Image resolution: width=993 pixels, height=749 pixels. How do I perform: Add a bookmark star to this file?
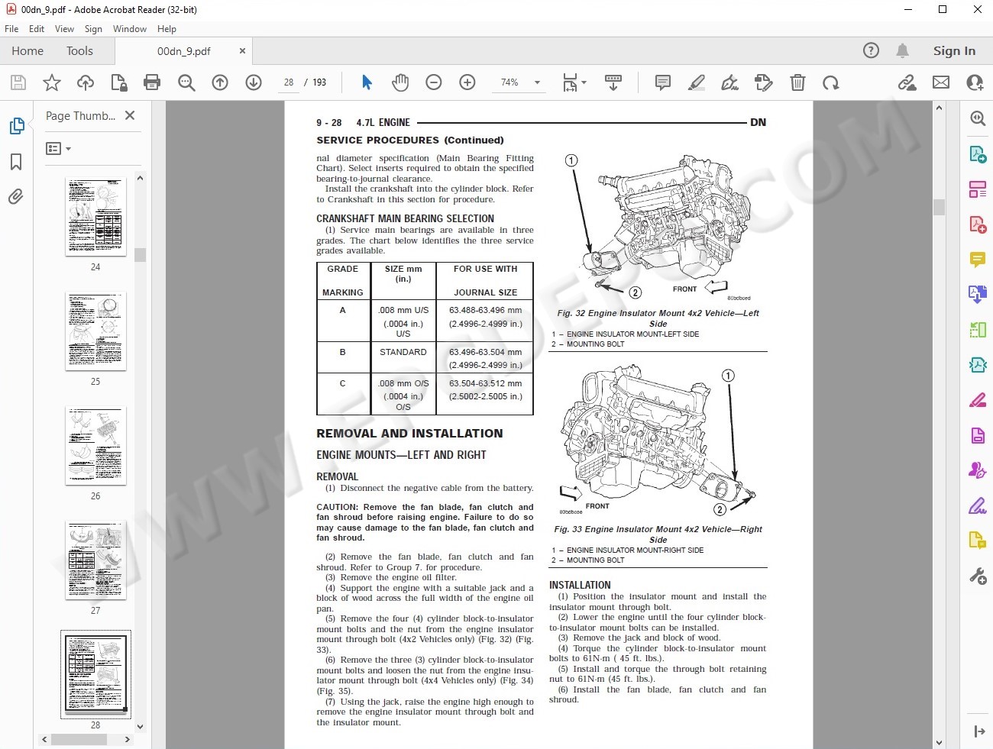pos(52,82)
